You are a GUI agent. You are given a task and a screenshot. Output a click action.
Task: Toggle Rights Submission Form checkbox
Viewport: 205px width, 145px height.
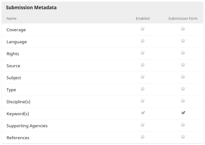(x=183, y=53)
